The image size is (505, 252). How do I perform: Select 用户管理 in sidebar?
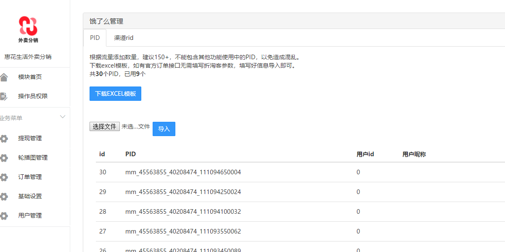coord(30,215)
